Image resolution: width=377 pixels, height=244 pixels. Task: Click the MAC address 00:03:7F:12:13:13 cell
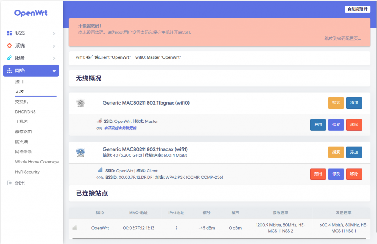tap(138, 228)
